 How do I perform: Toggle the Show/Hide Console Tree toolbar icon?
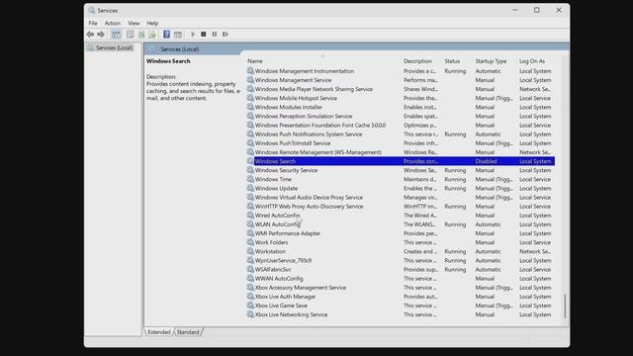pos(116,35)
